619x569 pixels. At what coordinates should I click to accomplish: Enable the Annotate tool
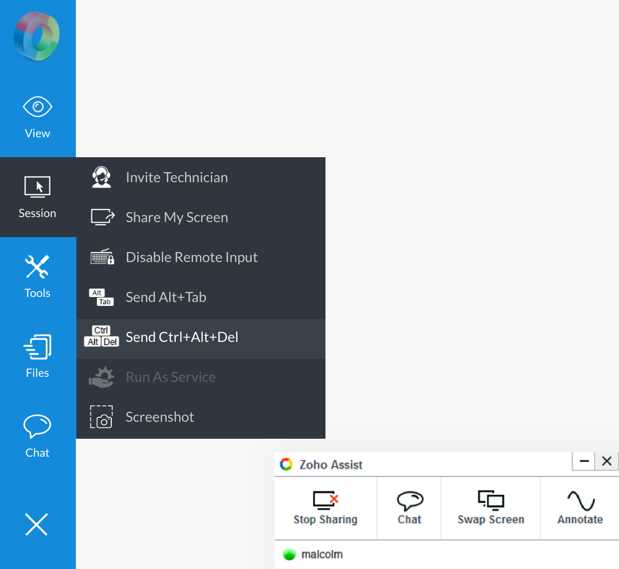[x=580, y=508]
